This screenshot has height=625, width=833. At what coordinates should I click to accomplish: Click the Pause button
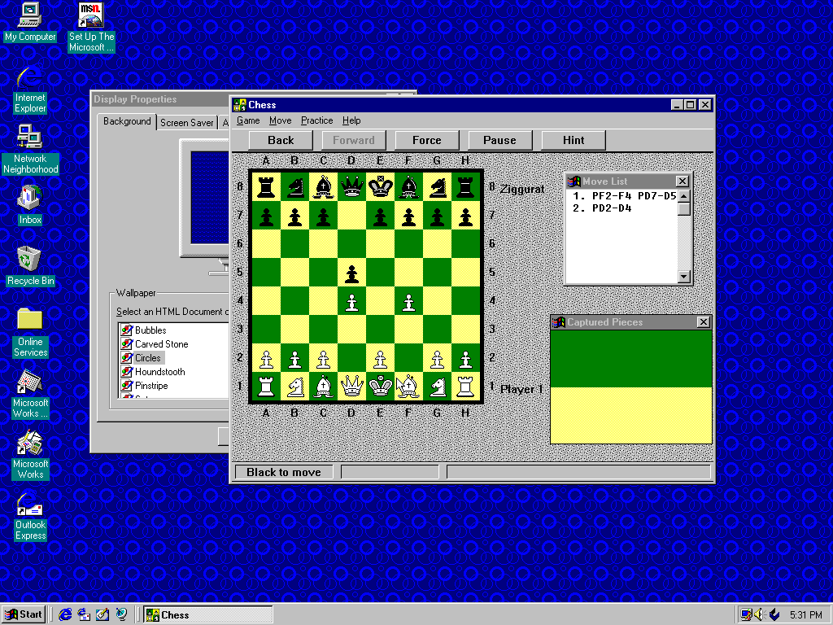(x=499, y=140)
